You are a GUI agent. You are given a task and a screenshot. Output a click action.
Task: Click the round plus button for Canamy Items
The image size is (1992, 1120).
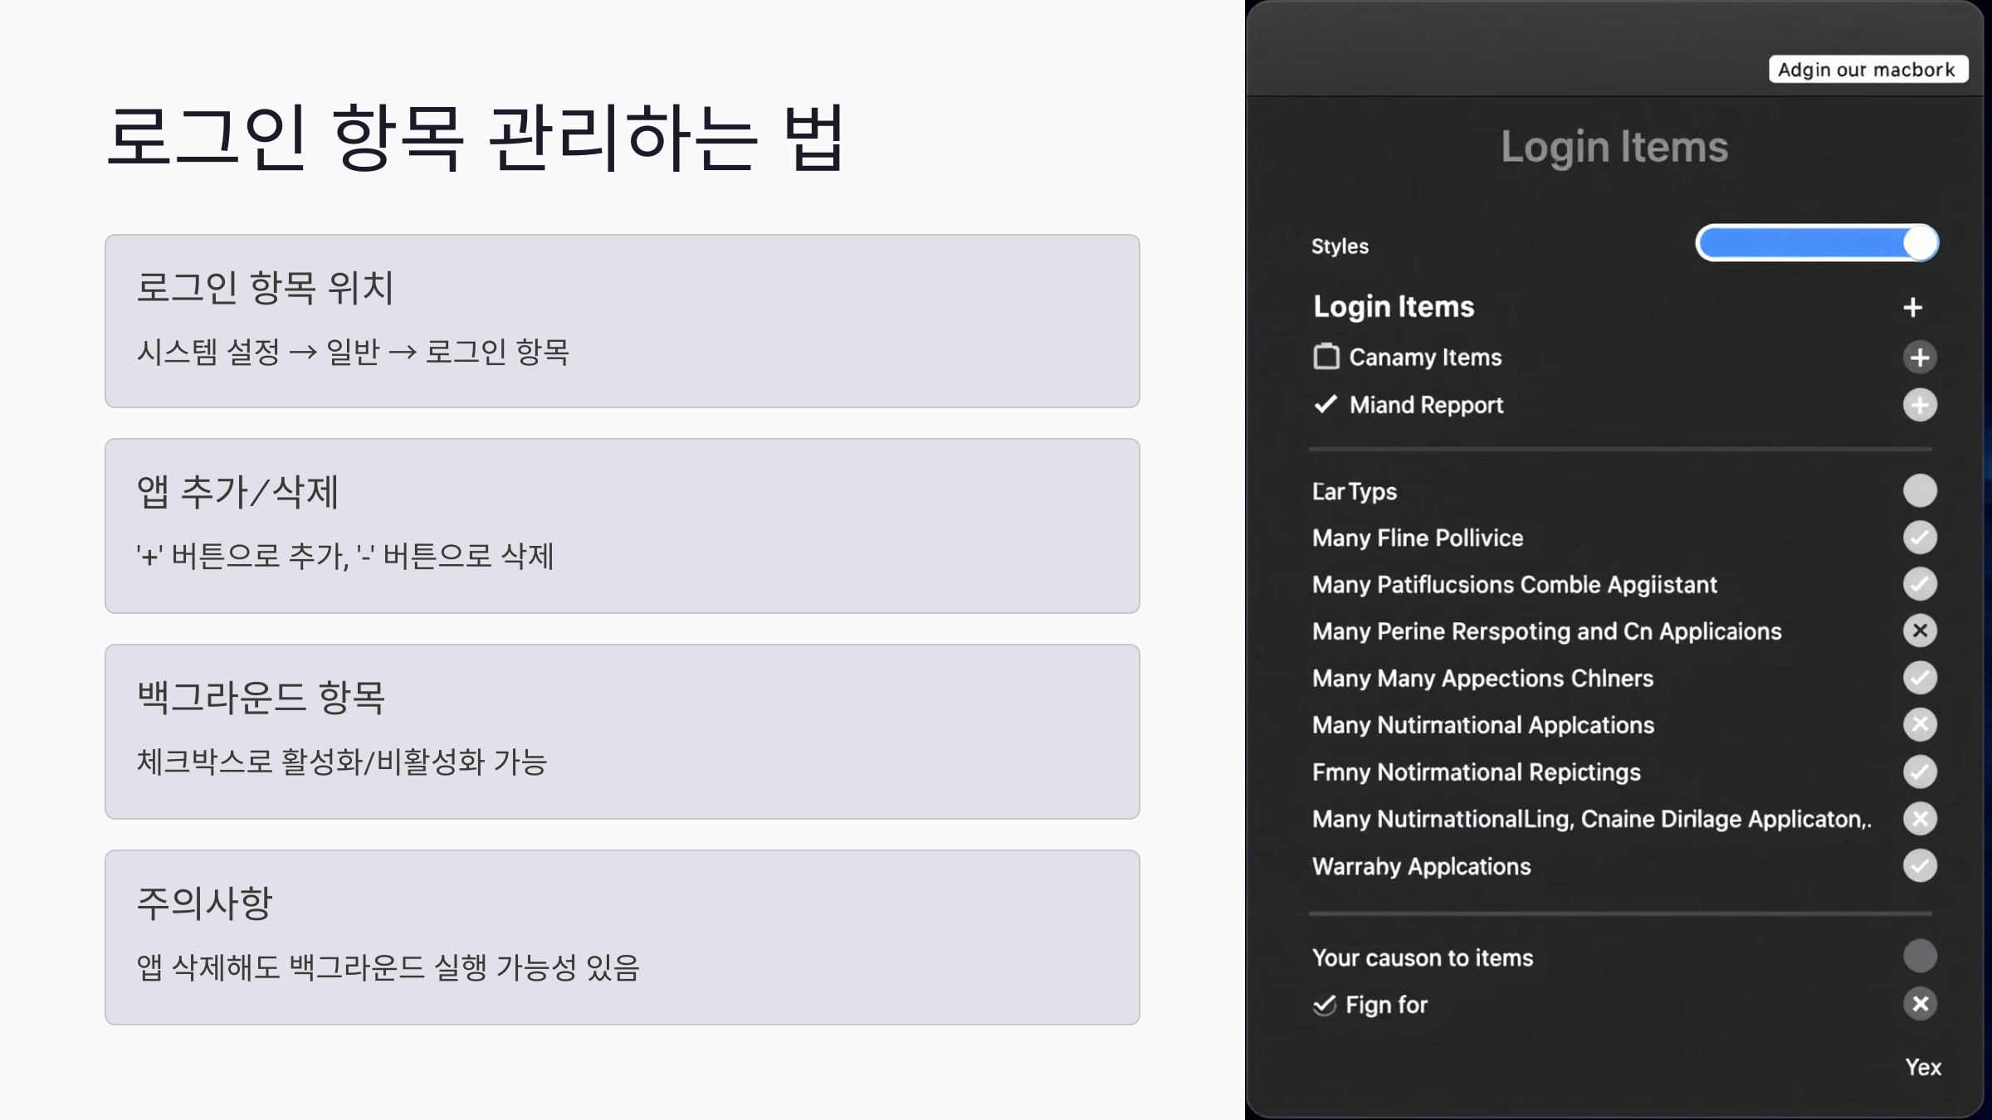pos(1919,358)
